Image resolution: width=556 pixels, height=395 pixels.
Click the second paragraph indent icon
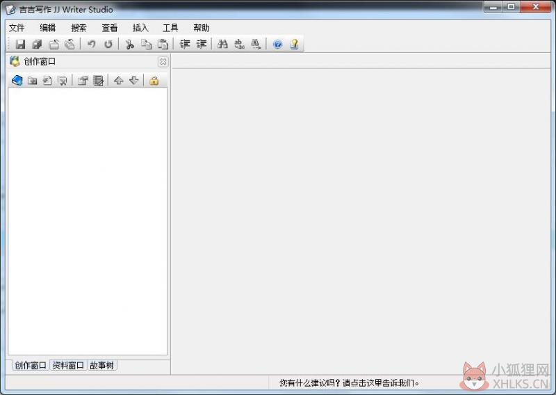(202, 44)
